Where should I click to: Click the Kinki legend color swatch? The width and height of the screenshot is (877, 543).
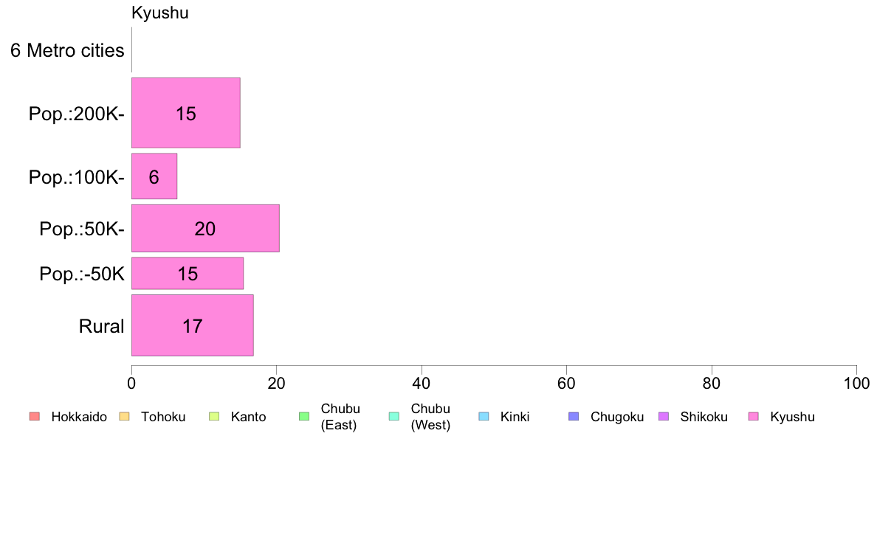pos(484,417)
